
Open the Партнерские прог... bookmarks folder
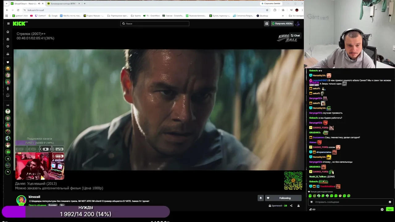118,16
